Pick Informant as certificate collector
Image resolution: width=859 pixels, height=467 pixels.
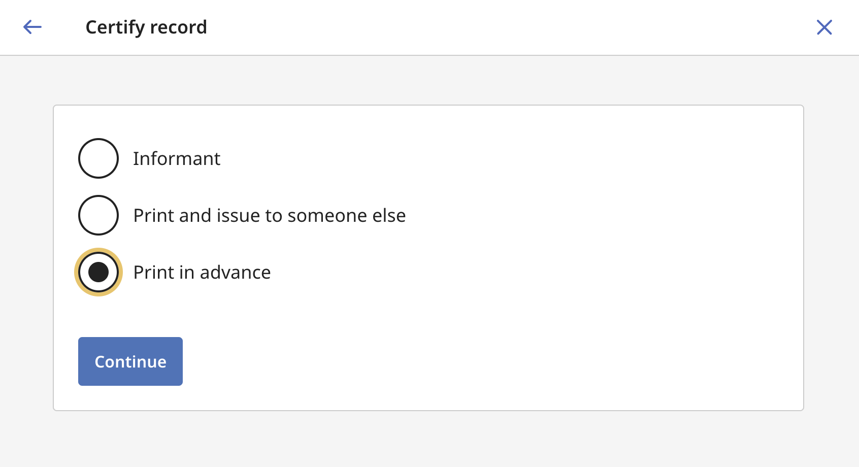[x=98, y=158]
